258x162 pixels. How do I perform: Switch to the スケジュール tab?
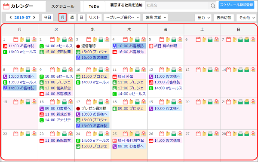(x=63, y=6)
